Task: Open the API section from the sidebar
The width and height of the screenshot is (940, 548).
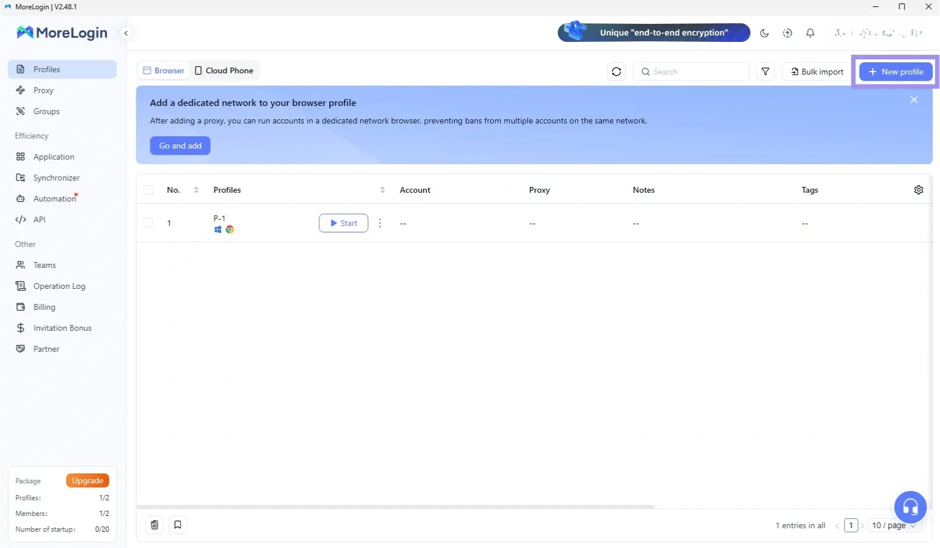Action: point(39,220)
